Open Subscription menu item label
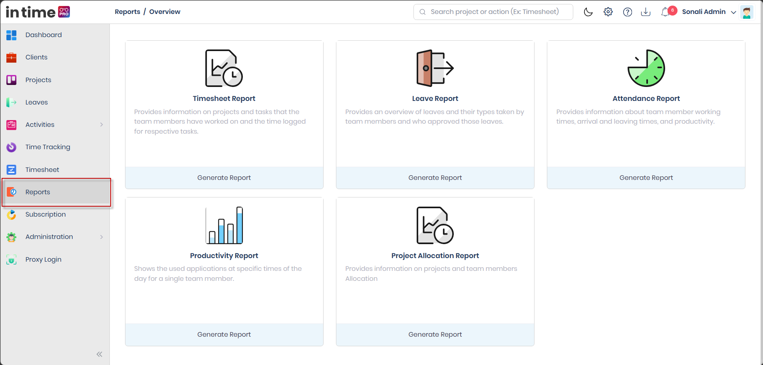The image size is (763, 365). pyautogui.click(x=46, y=214)
